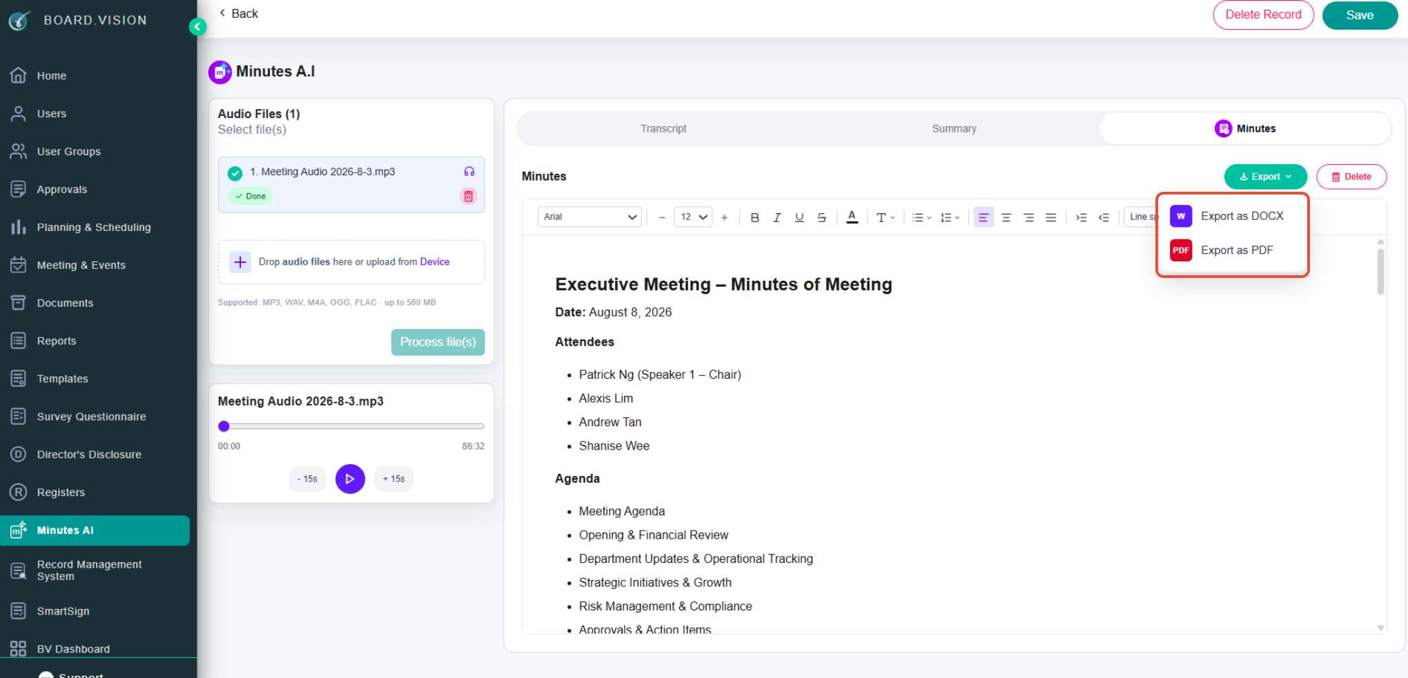Image resolution: width=1408 pixels, height=678 pixels.
Task: Align text right
Action: point(1028,218)
